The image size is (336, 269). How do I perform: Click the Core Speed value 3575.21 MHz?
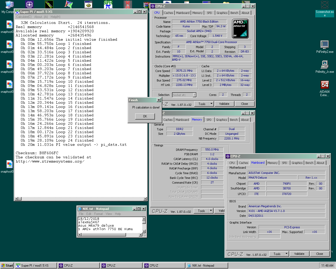pyautogui.click(x=184, y=71)
